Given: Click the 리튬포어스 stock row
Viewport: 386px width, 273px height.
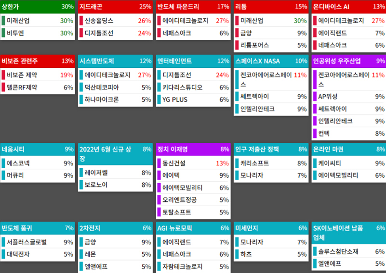Looking at the screenshot, I should click(271, 45).
